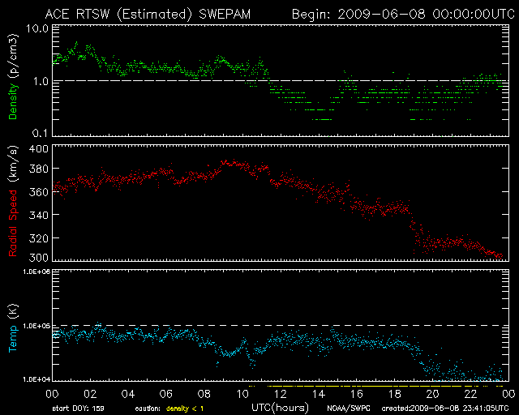The height and width of the screenshot is (415, 519).
Task: Click inside the cyan Temp plot panel
Action: pyautogui.click(x=281, y=325)
